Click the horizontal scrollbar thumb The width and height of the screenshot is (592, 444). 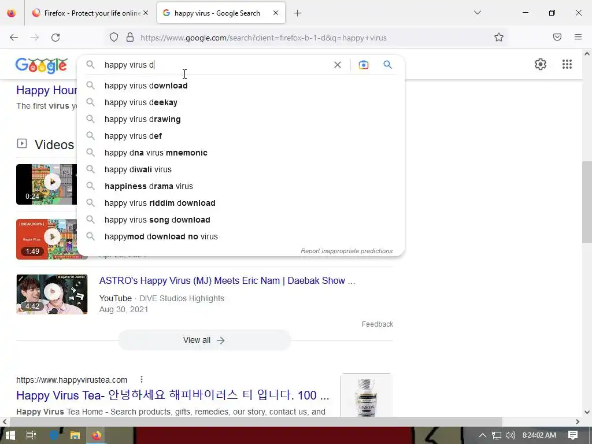256,421
